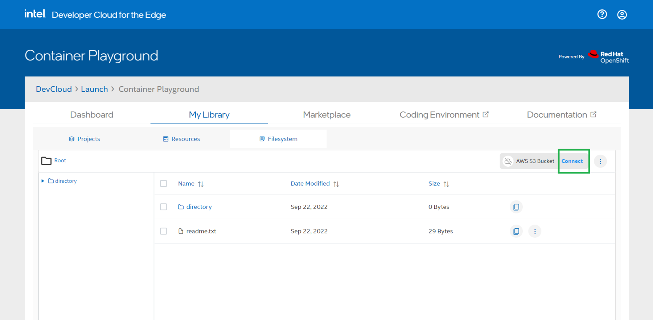Image resolution: width=653 pixels, height=320 pixels.
Task: Open the three-dot menu beside Connect
Action: (600, 161)
